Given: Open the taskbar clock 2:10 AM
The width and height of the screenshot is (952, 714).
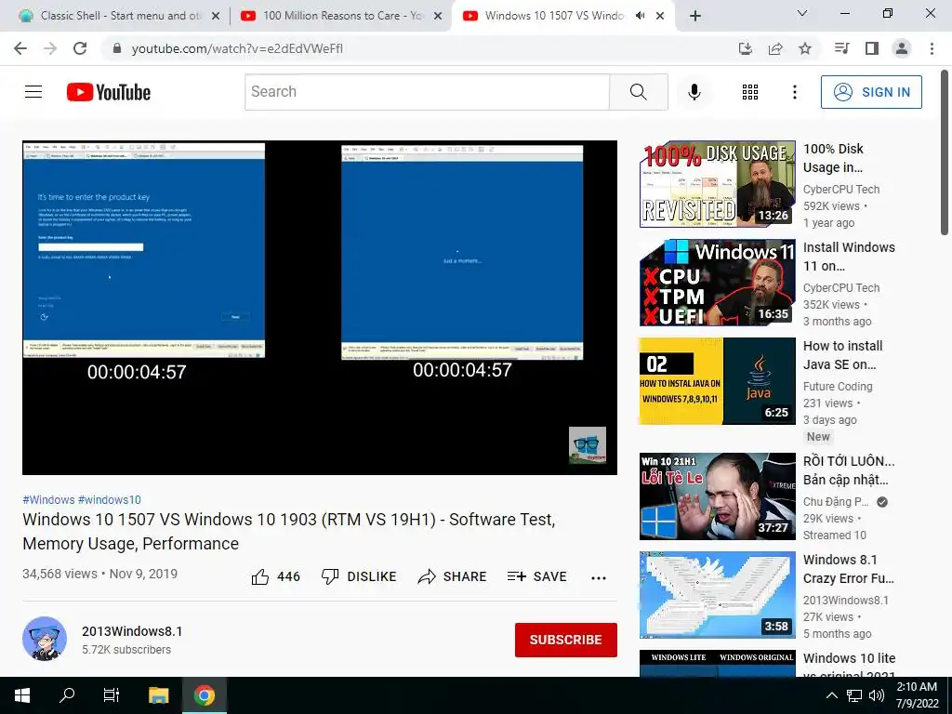Looking at the screenshot, I should point(917,695).
